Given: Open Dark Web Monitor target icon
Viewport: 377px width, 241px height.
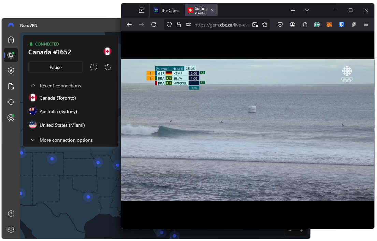Looking at the screenshot, I should tap(11, 118).
